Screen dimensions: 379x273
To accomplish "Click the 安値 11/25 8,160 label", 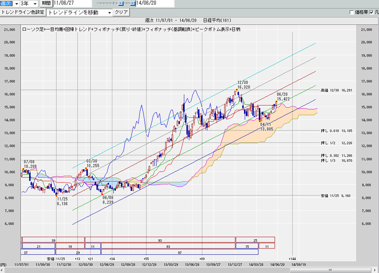I will click(x=335, y=196).
